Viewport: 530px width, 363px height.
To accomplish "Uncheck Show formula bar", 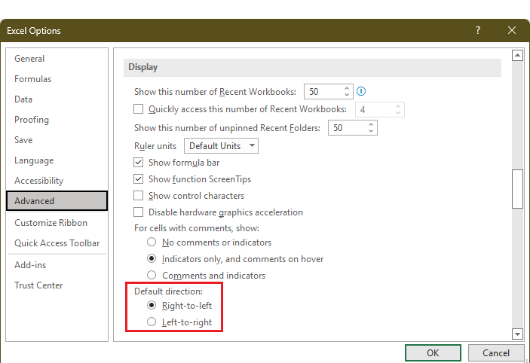I will (138, 163).
